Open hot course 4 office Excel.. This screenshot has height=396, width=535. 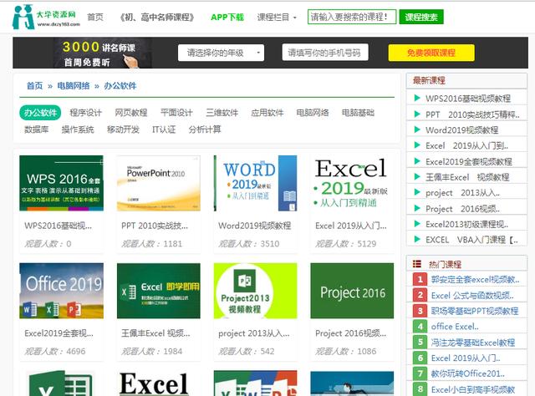(455, 327)
